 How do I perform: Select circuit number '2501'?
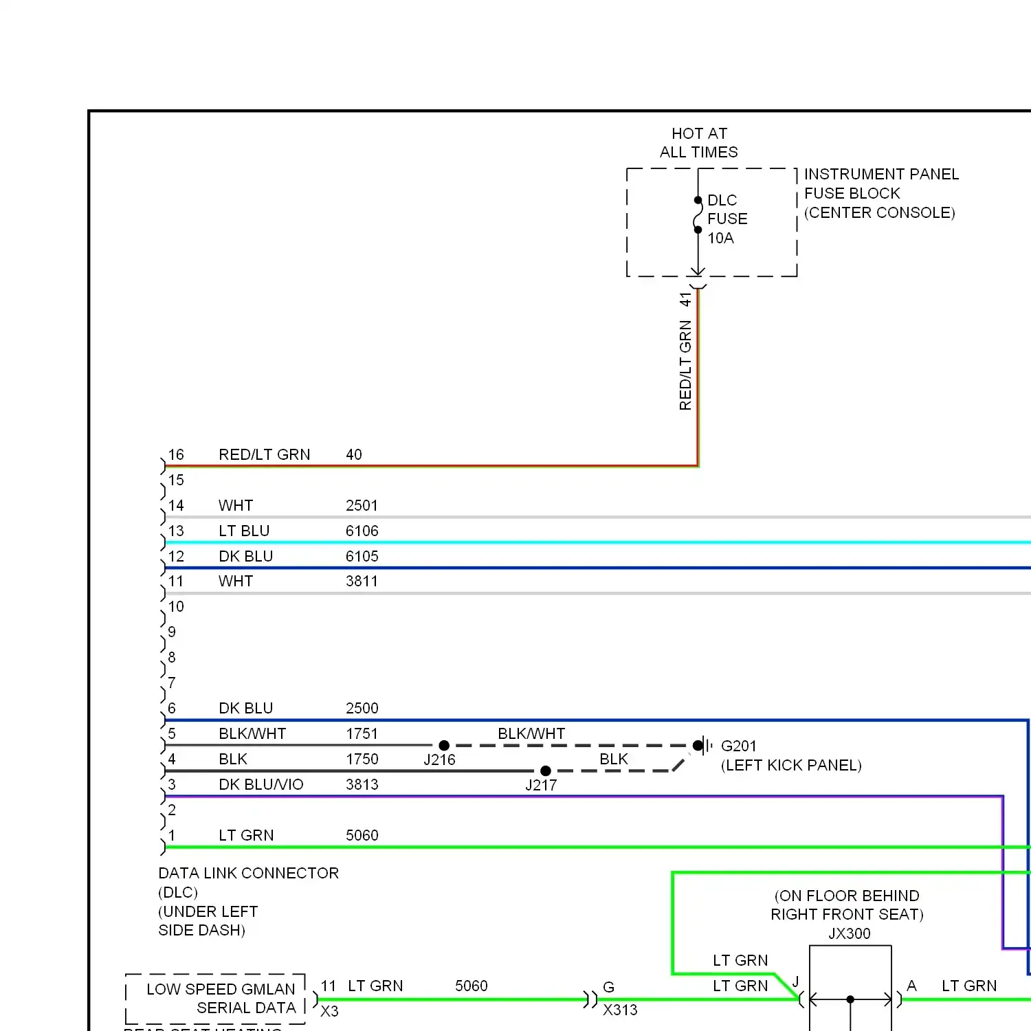click(362, 505)
